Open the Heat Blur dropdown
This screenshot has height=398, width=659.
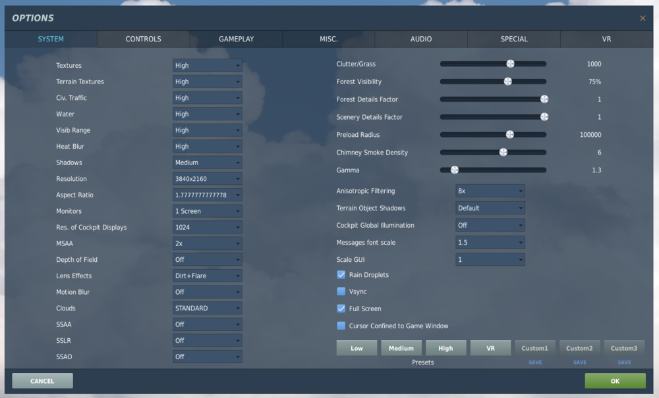[x=207, y=146]
